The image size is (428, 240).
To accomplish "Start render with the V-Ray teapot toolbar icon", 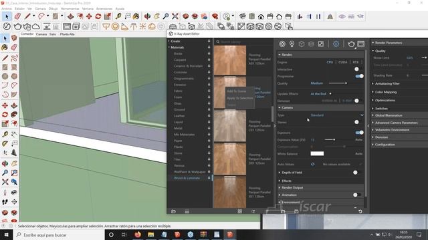I will [17, 27].
